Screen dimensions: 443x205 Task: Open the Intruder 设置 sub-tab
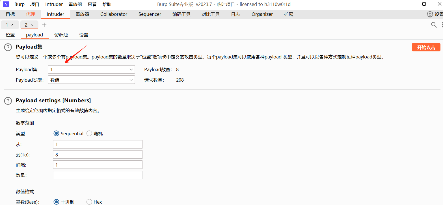(x=84, y=35)
